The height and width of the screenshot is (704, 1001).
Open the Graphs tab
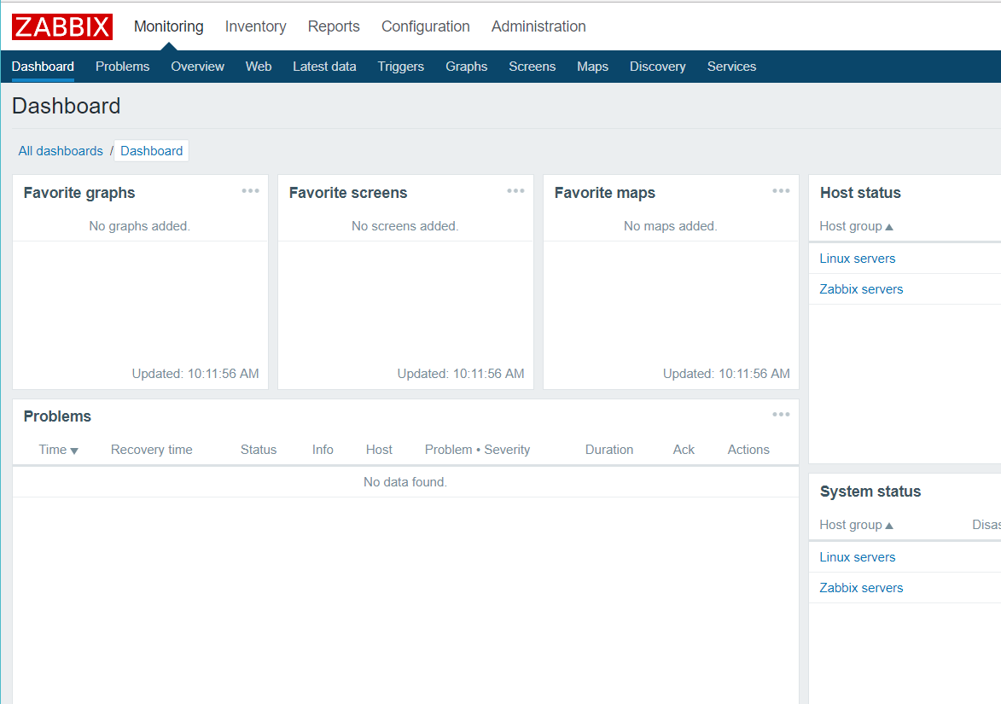(467, 67)
